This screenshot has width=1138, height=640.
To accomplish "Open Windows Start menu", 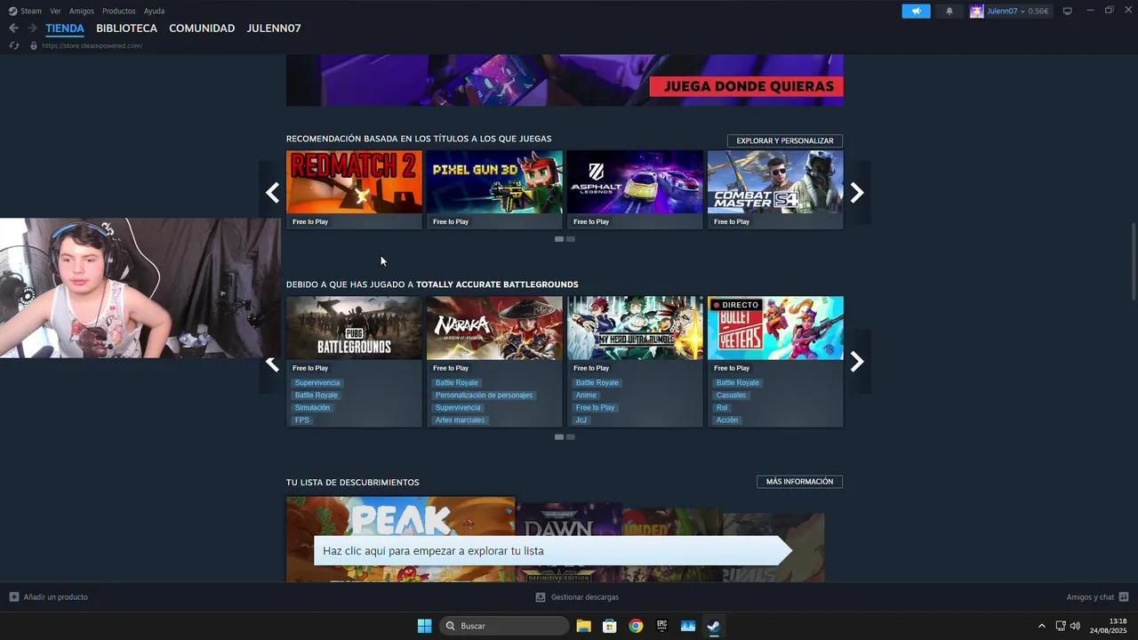I will point(424,626).
